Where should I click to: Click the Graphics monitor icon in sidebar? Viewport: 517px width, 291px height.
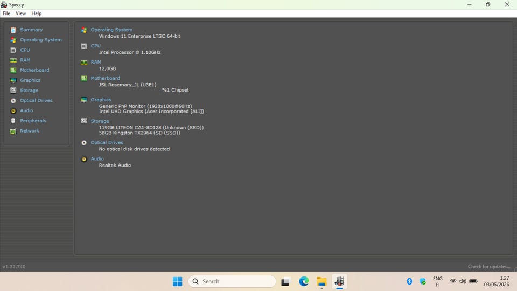tap(13, 80)
